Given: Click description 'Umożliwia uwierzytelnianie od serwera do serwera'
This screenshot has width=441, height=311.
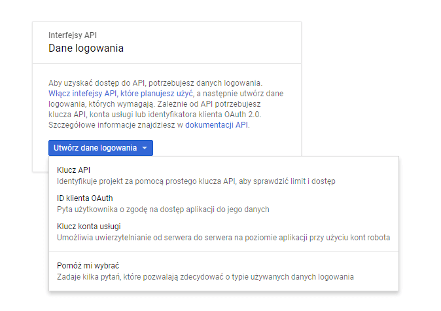Looking at the screenshot, I should 144,238.
